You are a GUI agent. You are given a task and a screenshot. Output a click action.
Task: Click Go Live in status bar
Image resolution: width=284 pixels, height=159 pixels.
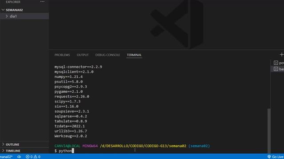[x=276, y=157]
